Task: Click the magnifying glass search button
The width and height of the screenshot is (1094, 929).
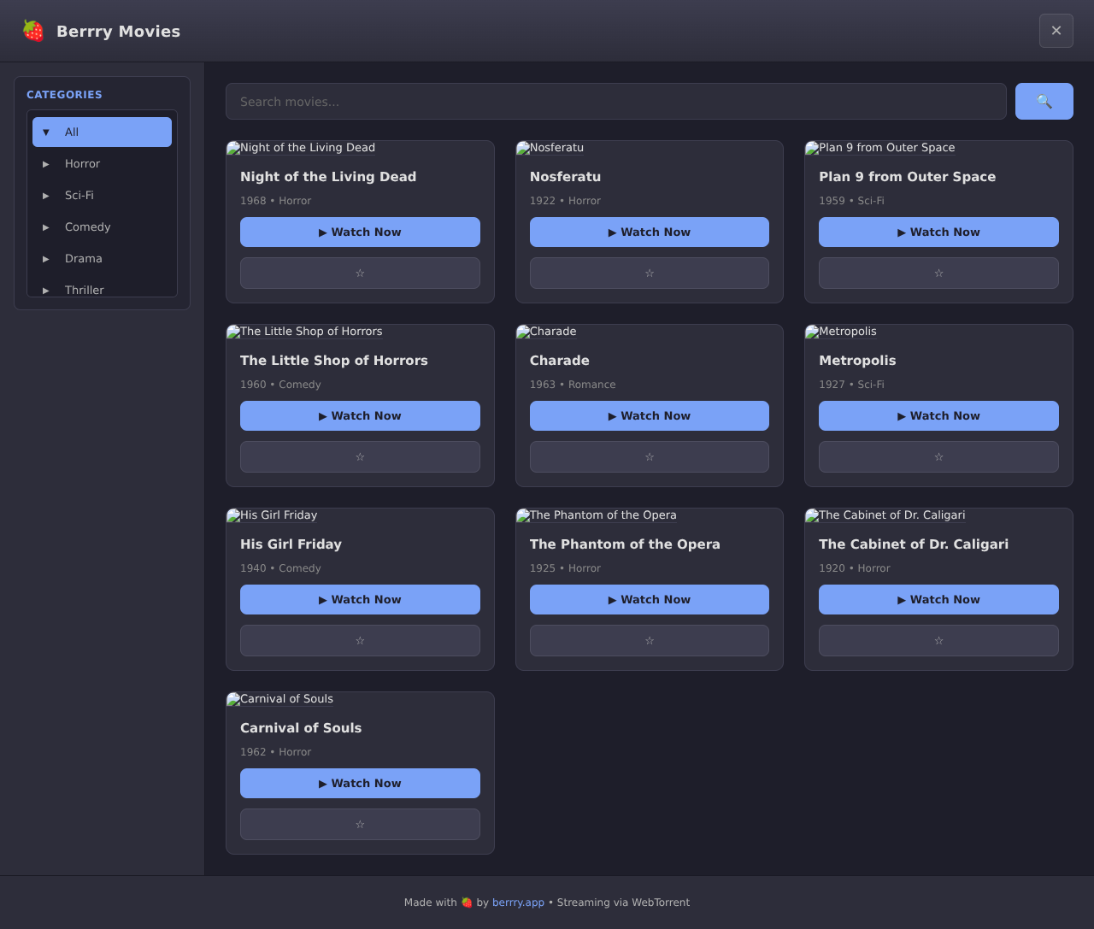Action: (1044, 102)
